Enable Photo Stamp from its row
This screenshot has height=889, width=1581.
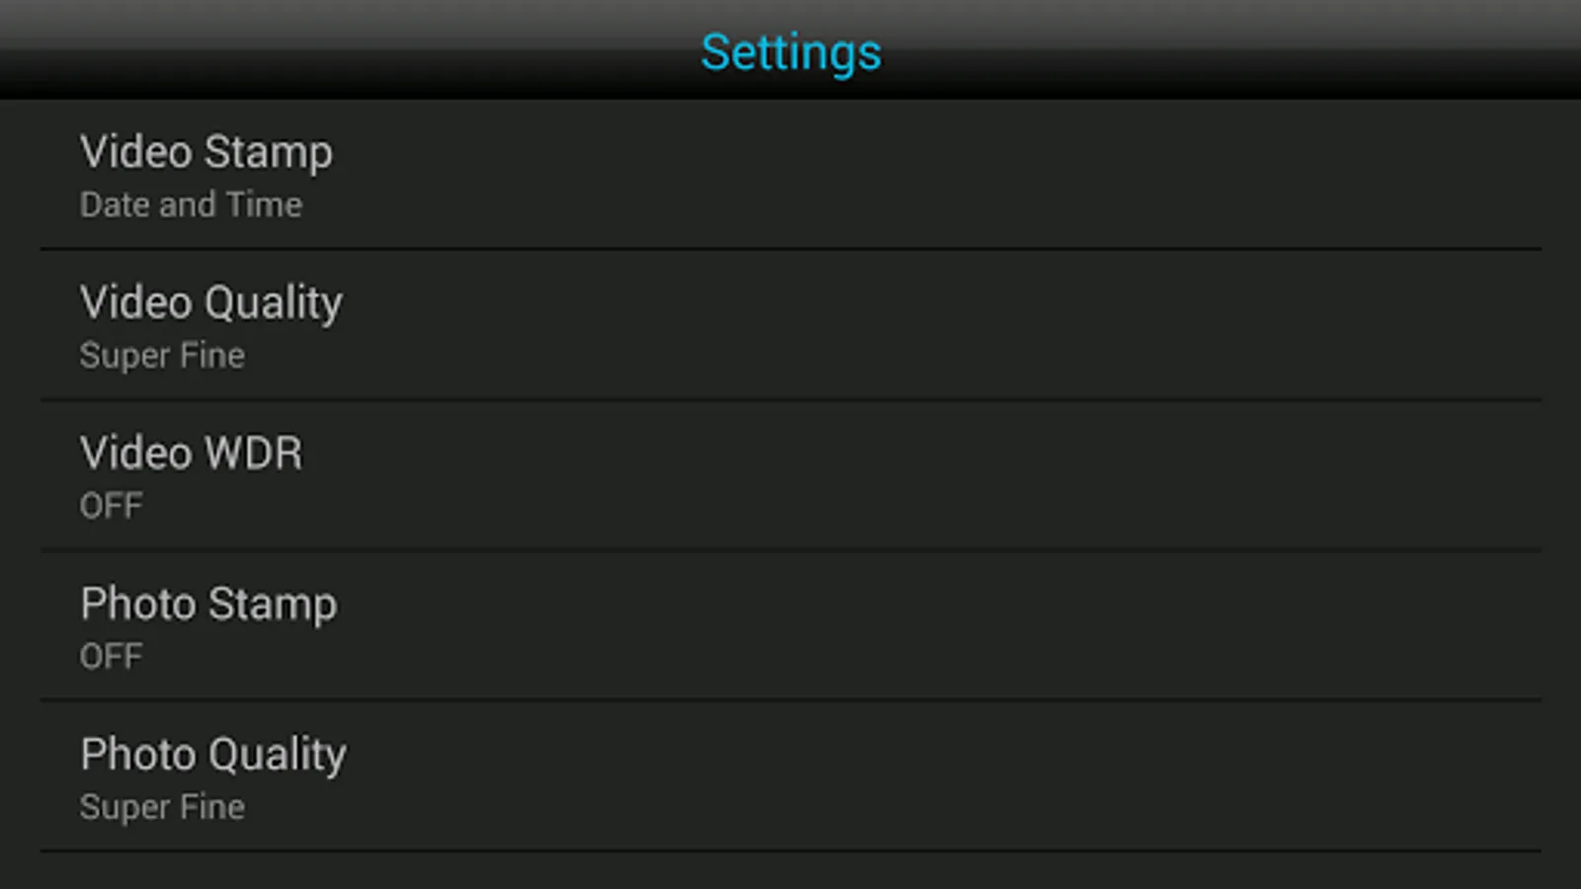point(790,626)
